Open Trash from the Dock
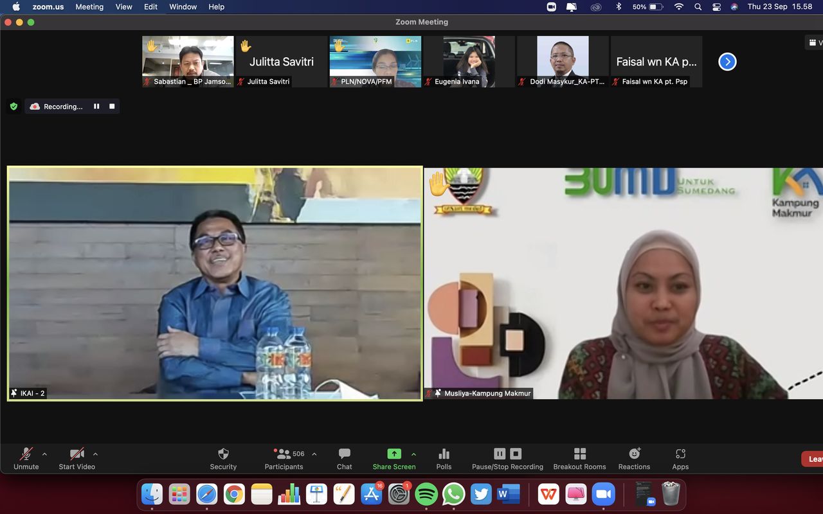This screenshot has width=823, height=514. 671,494
